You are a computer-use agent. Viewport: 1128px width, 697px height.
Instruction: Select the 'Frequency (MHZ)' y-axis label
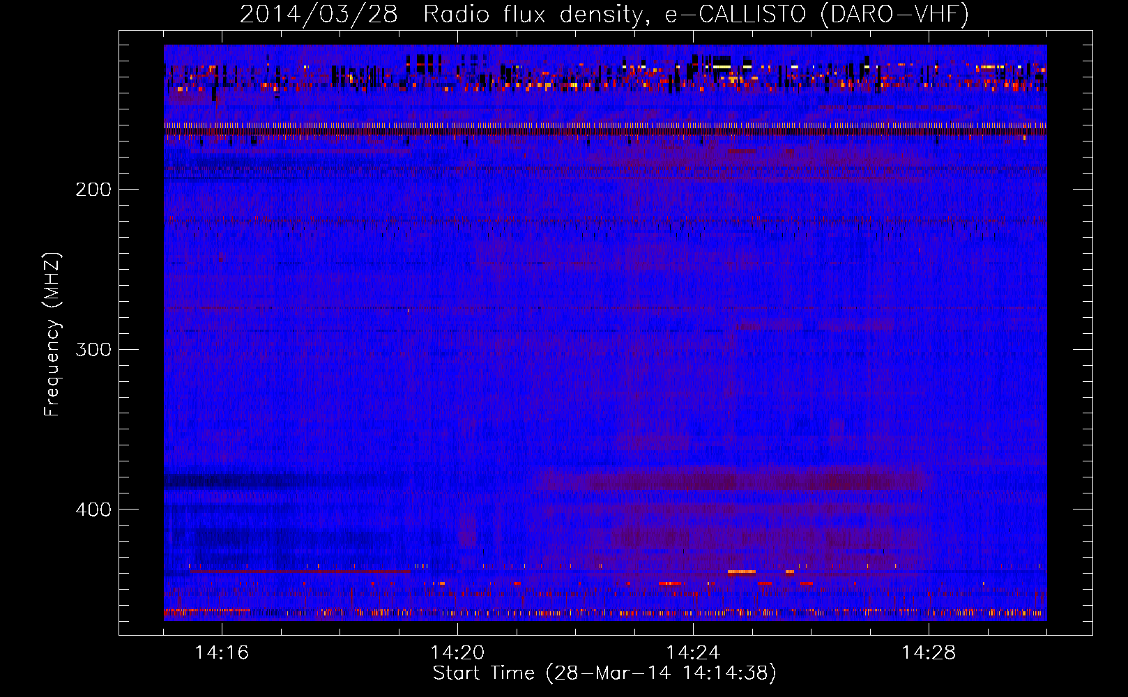52,334
